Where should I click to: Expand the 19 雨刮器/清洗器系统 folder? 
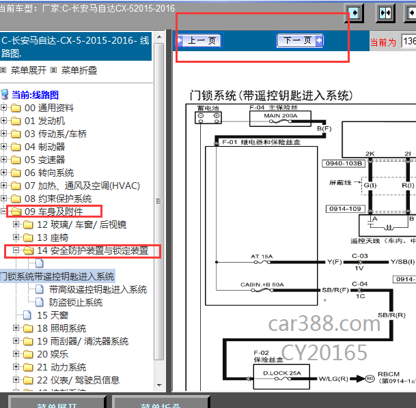point(16,341)
